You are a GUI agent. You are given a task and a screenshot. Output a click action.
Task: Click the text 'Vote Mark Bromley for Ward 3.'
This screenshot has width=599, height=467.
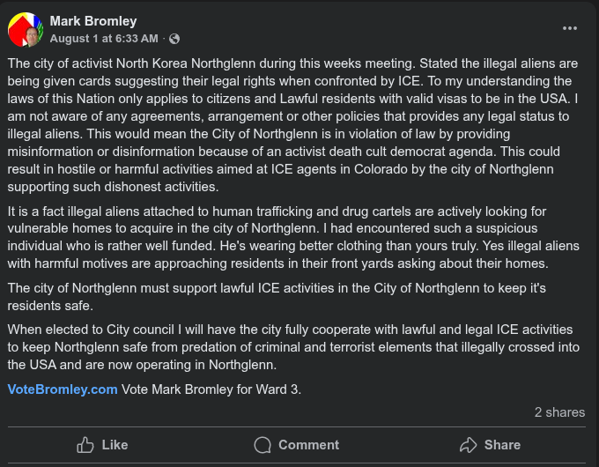[211, 389]
